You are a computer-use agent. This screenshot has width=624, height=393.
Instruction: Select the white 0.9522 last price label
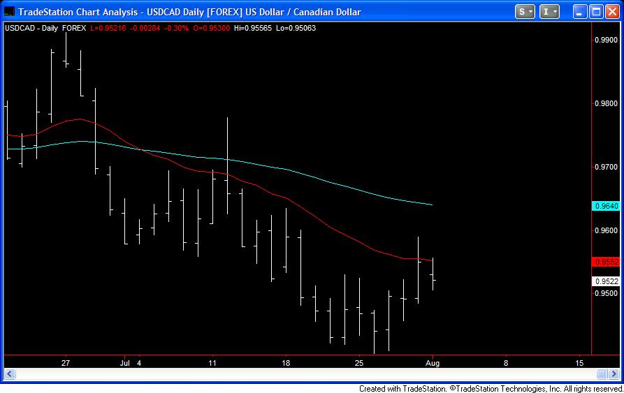[x=606, y=281]
